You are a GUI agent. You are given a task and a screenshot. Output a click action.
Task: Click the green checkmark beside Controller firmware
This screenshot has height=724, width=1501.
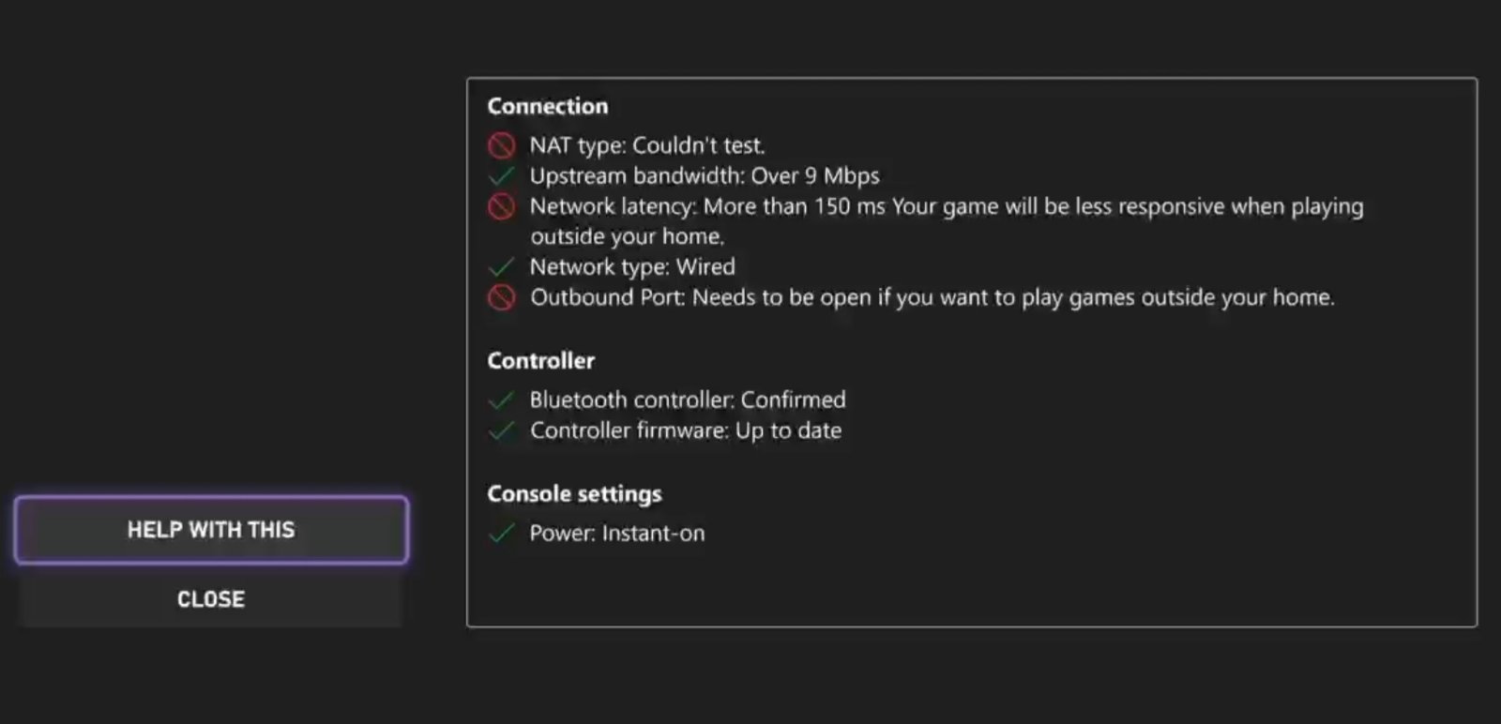502,430
